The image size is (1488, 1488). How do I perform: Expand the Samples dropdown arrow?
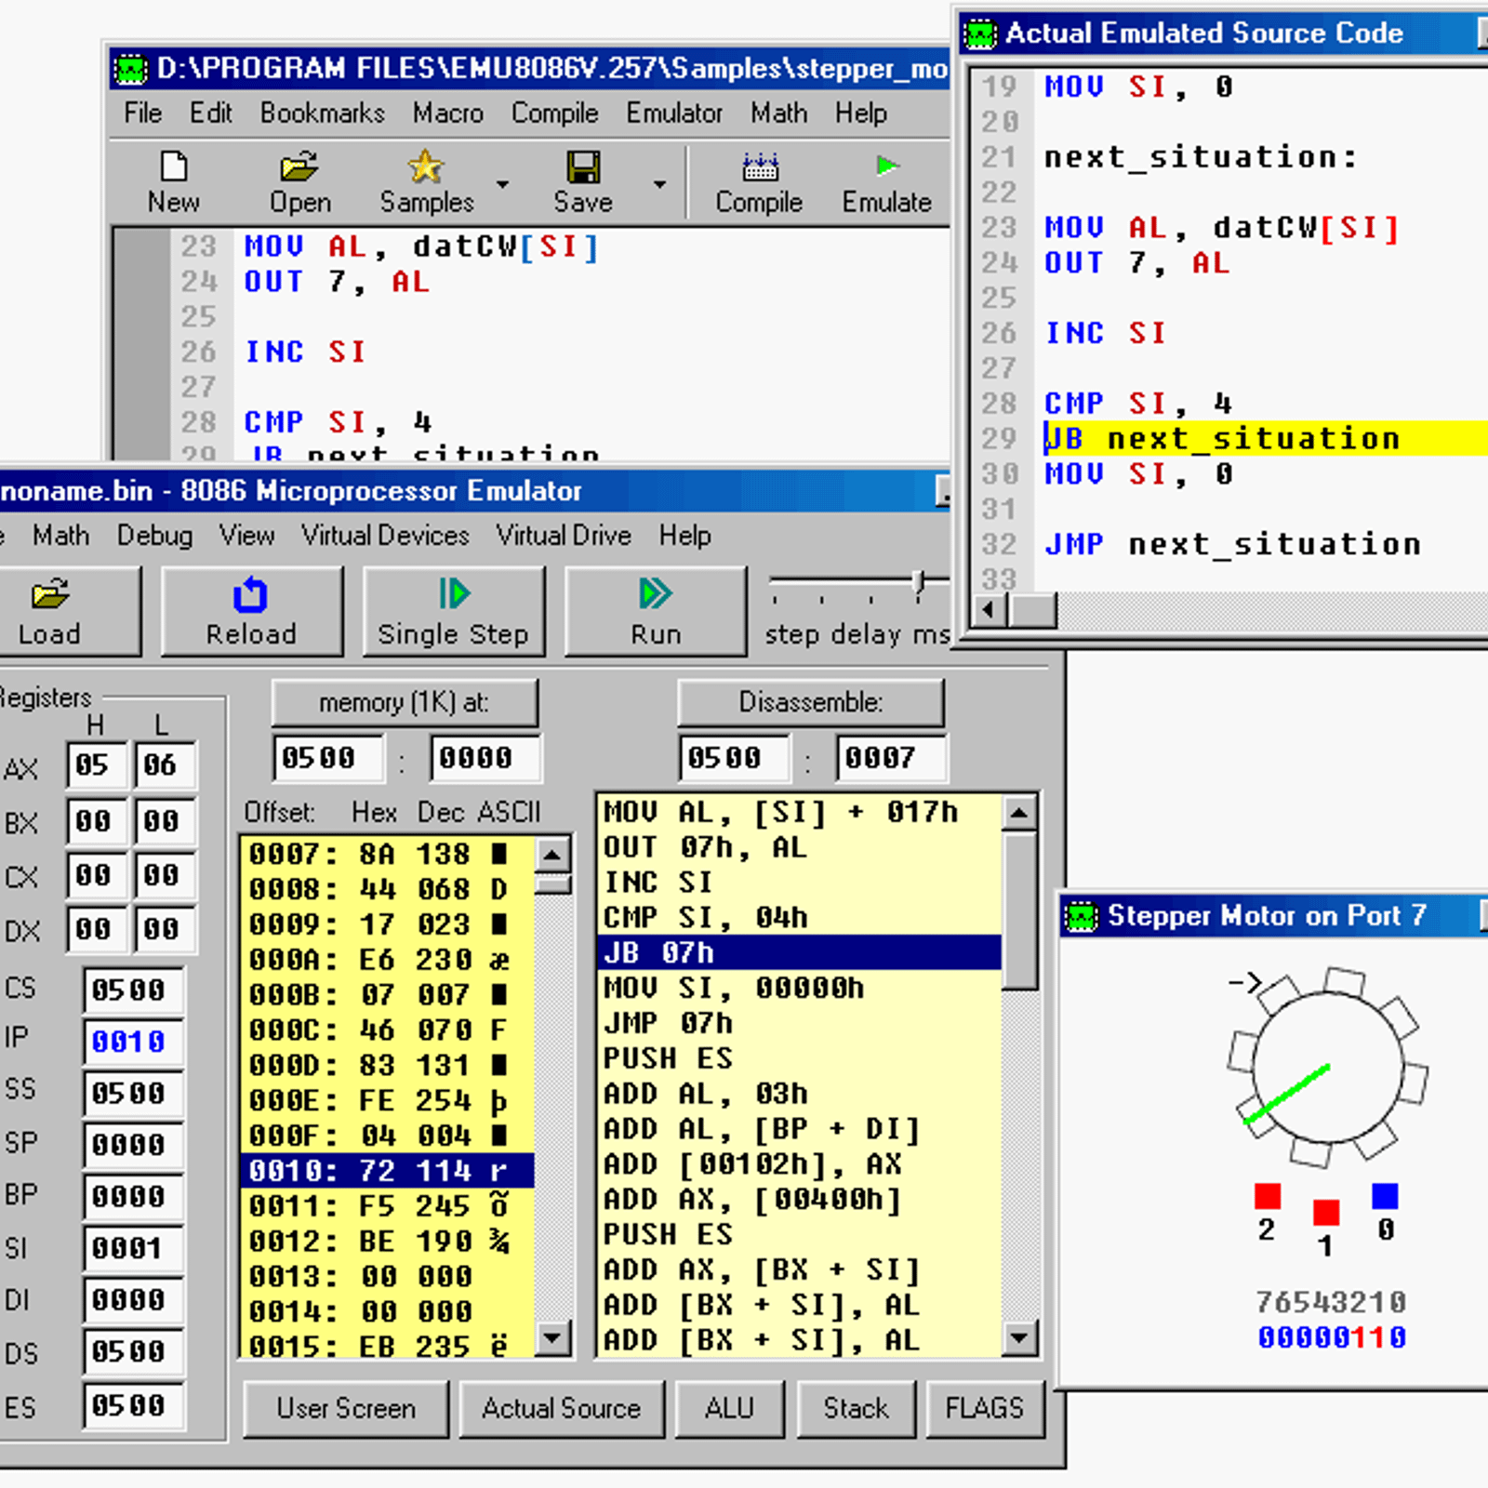502,184
